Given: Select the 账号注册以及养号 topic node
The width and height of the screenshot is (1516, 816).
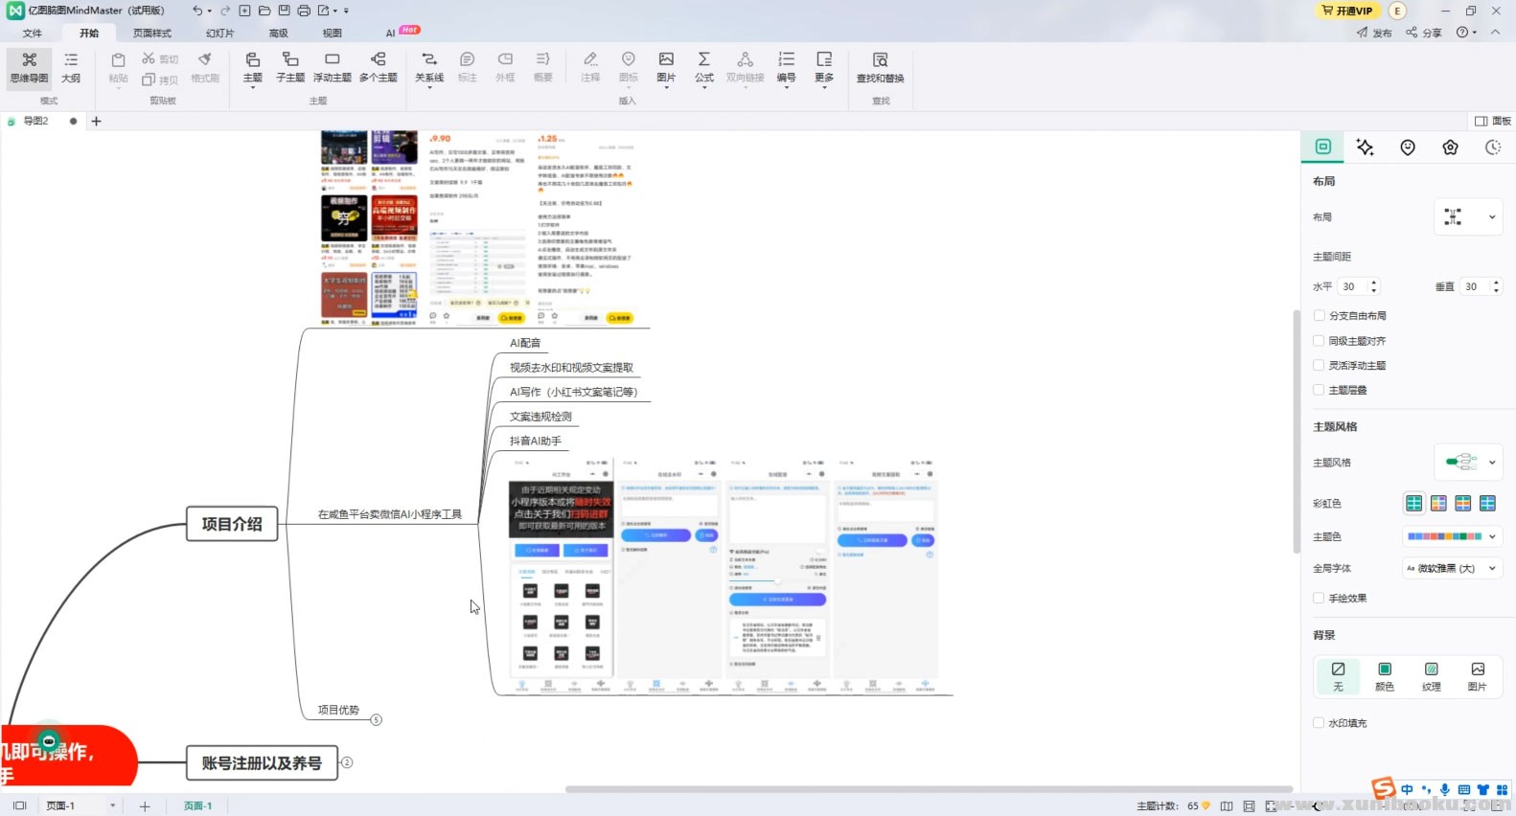Looking at the screenshot, I should pyautogui.click(x=261, y=763).
